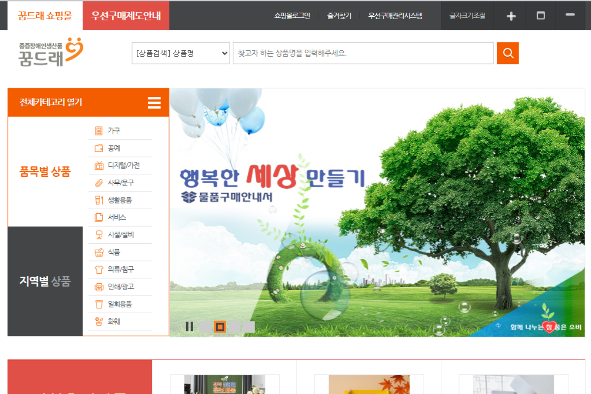The image size is (591, 394).
Task: Select the fourth banner slide indicator
Action: tap(249, 327)
